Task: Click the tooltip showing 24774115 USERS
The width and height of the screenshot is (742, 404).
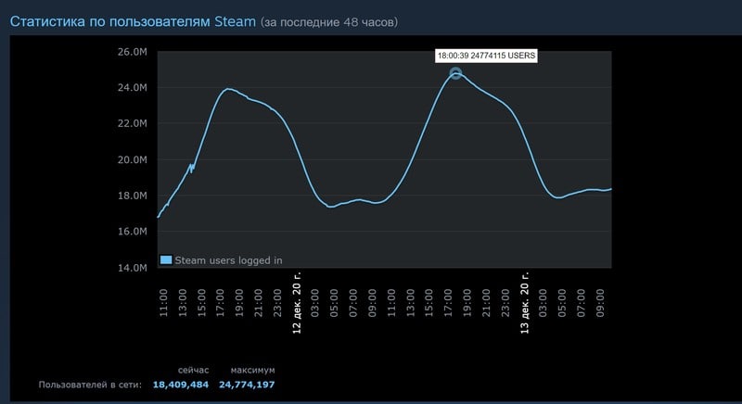Action: [486, 56]
